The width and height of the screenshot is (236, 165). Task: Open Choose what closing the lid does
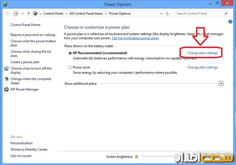point(31,54)
